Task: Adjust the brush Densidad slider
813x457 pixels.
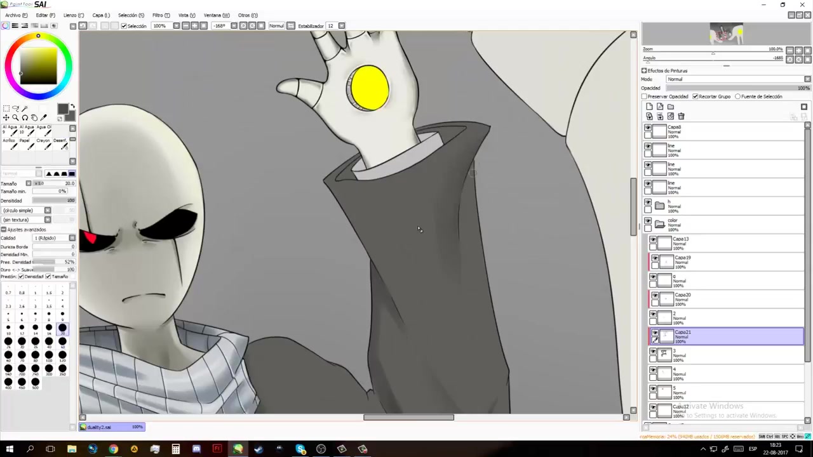Action: click(53, 201)
